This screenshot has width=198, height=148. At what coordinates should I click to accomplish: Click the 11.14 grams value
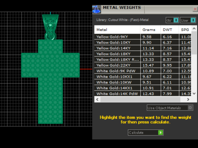[x=148, y=48]
